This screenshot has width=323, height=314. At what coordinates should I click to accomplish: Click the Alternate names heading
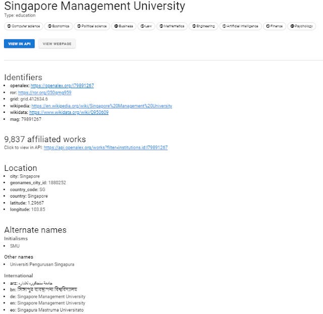[x=35, y=230]
